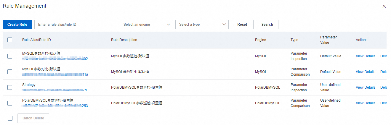This screenshot has height=125, width=391.
Task: Open View Details for the last PolarDBMySQL rule
Action: pos(365,103)
